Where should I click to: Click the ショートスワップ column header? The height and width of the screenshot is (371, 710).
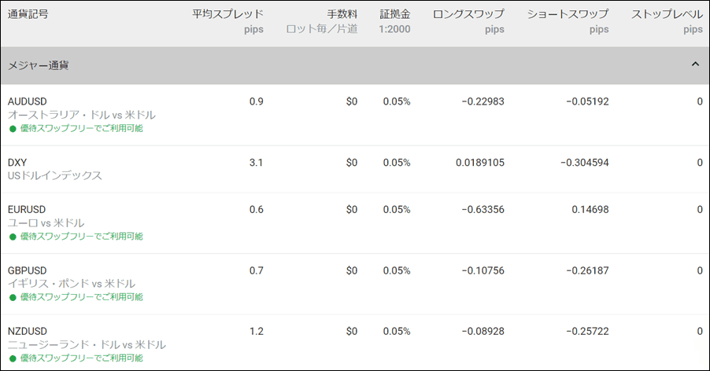(x=568, y=14)
